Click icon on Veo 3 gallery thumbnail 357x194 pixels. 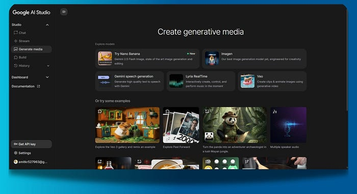click(x=100, y=111)
